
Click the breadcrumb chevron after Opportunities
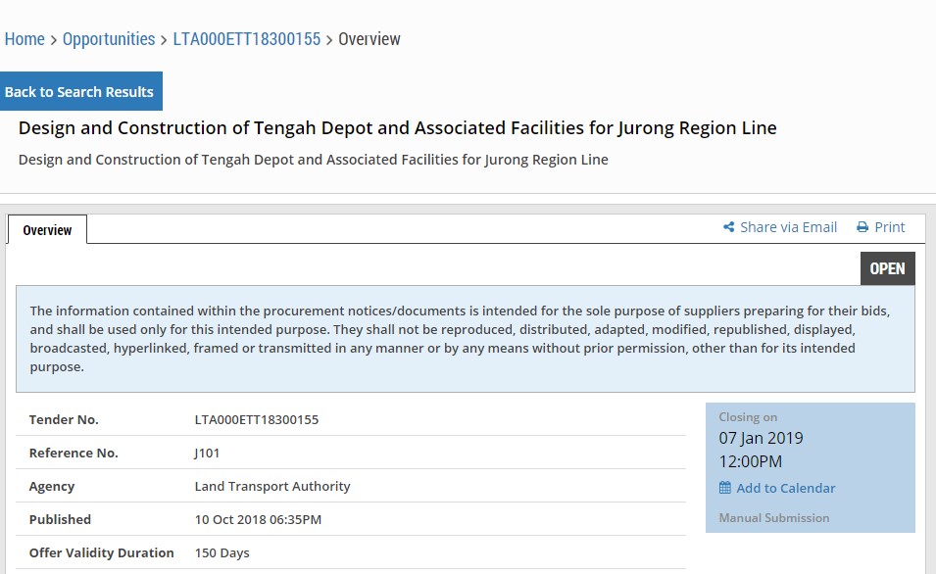[163, 39]
